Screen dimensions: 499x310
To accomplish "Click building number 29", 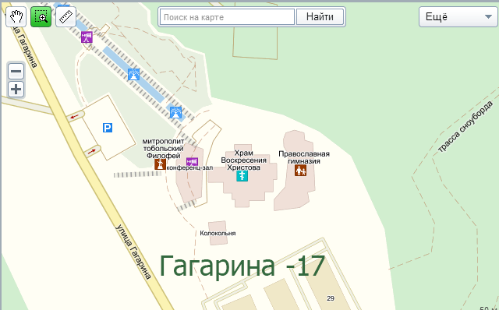I will [331, 298].
